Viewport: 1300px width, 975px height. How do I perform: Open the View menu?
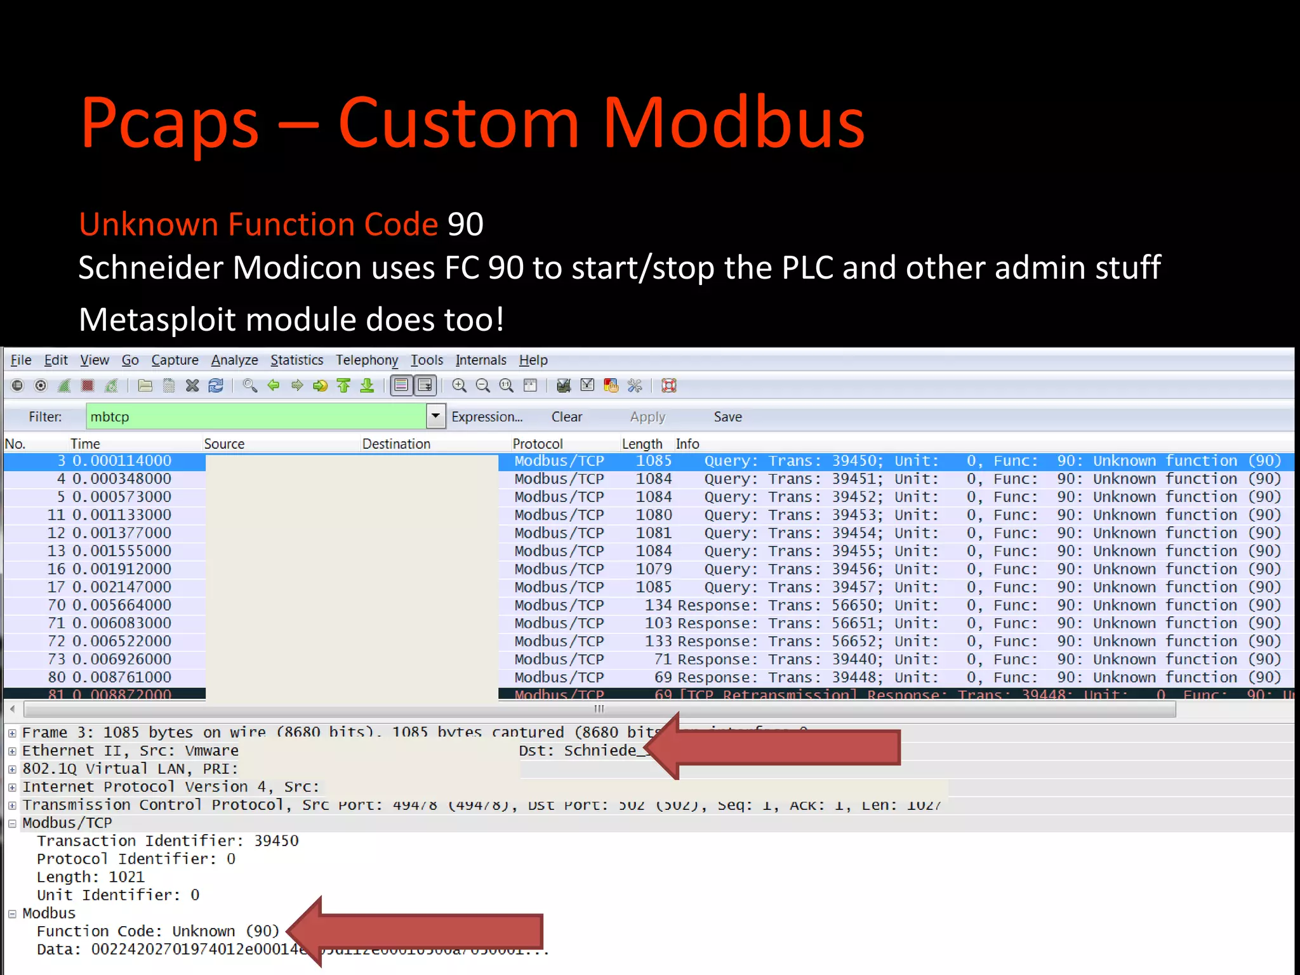(95, 360)
